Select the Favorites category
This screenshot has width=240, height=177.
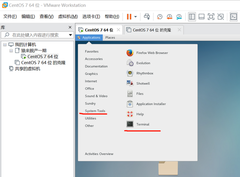coord(92,51)
